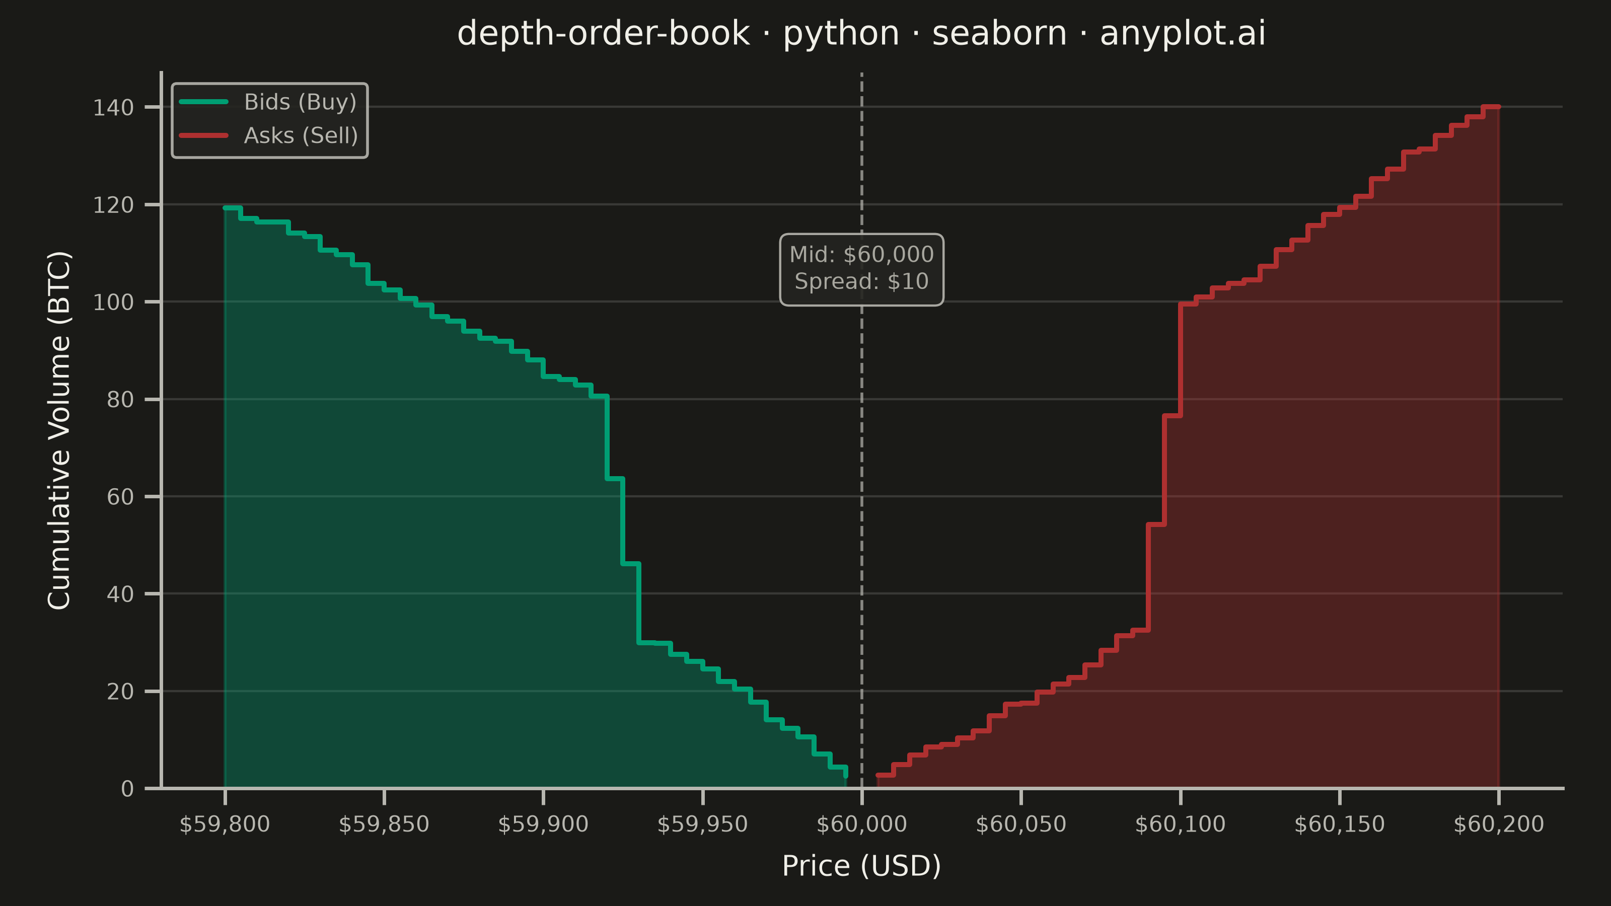
Task: Click the $60,100 x-axis tick label
Action: tap(1180, 824)
